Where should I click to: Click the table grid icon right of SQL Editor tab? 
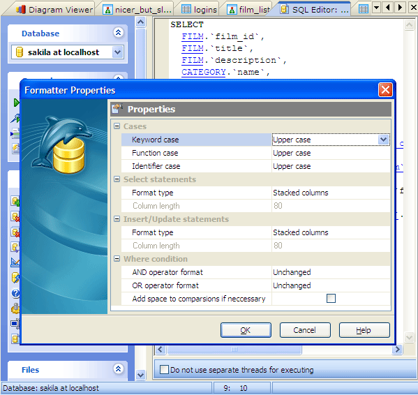point(364,9)
